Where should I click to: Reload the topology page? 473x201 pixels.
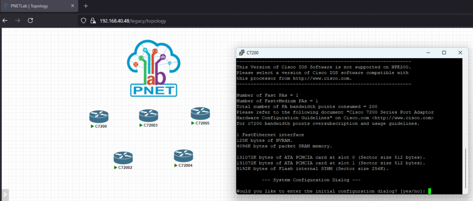point(30,21)
